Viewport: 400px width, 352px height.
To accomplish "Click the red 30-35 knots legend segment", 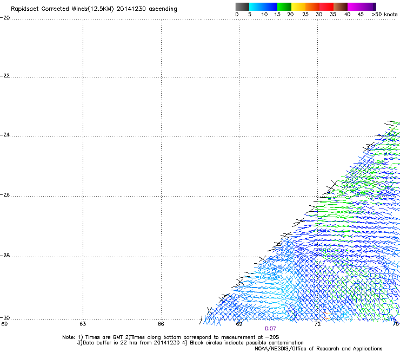I will click(326, 6).
